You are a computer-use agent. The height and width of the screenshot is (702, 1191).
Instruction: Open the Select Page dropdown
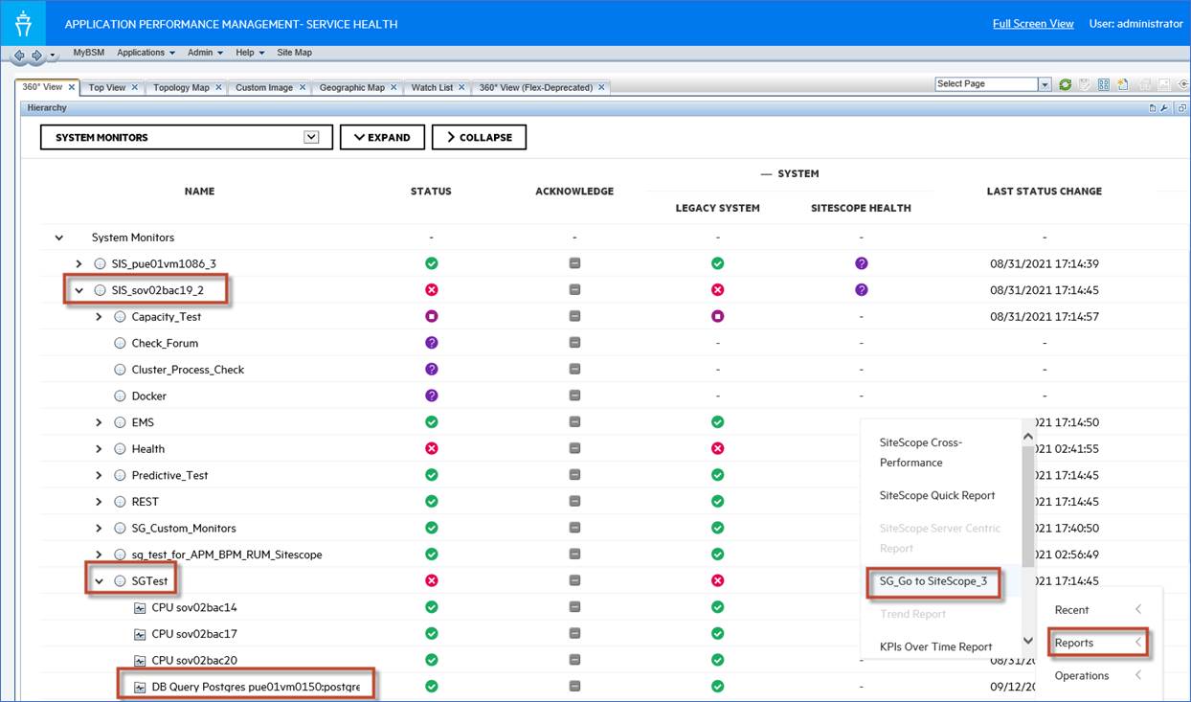tap(1045, 83)
